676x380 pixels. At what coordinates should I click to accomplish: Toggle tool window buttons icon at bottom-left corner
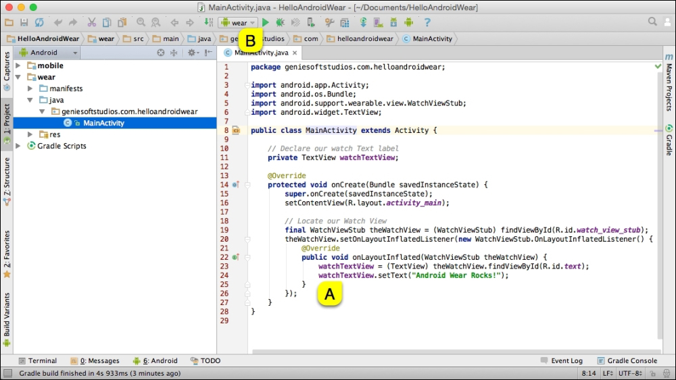pos(7,373)
